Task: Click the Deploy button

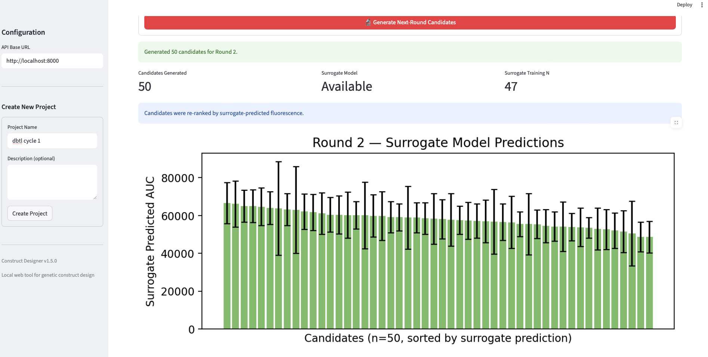Action: pos(684,5)
